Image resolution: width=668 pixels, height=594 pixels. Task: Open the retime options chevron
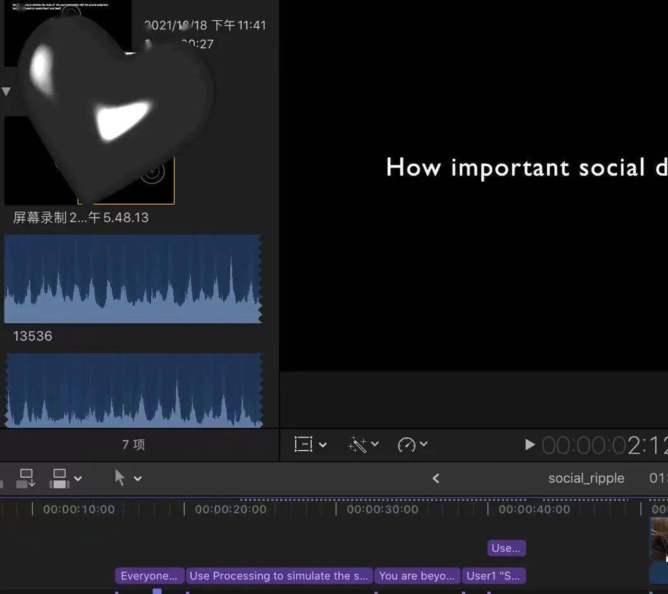(423, 444)
